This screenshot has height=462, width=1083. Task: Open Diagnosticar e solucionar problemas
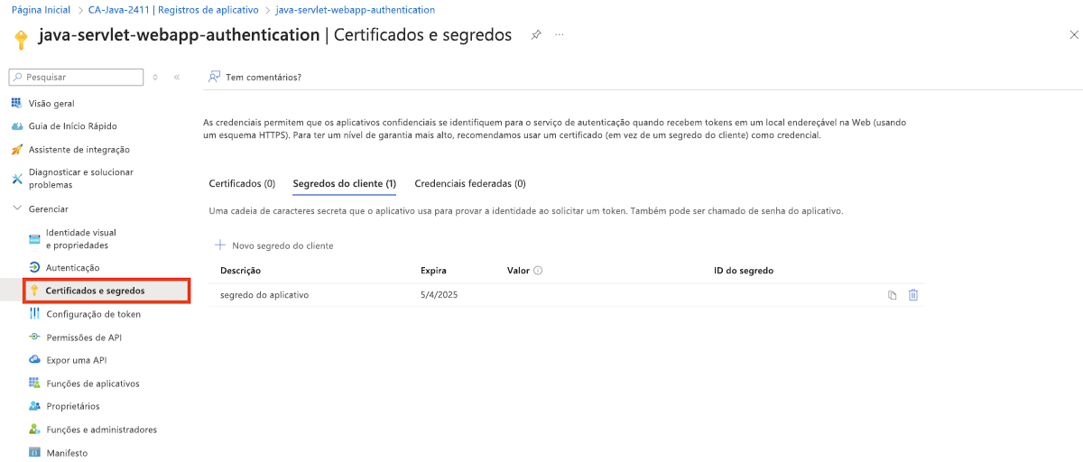pos(81,179)
